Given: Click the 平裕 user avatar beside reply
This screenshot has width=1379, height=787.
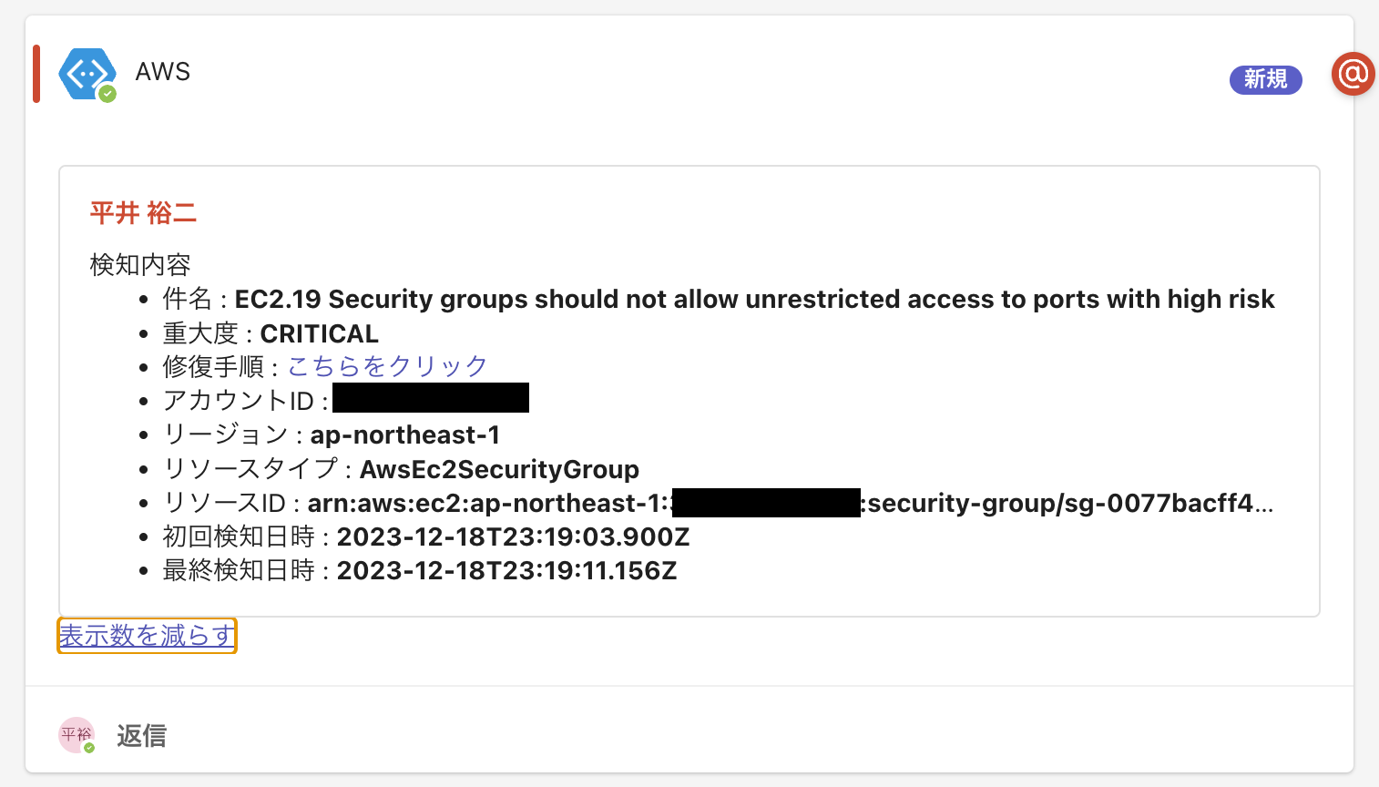Looking at the screenshot, I should [x=77, y=735].
